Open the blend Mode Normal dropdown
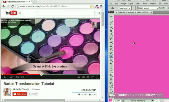Viewport: 169px width, 102px height. [x=151, y=8]
